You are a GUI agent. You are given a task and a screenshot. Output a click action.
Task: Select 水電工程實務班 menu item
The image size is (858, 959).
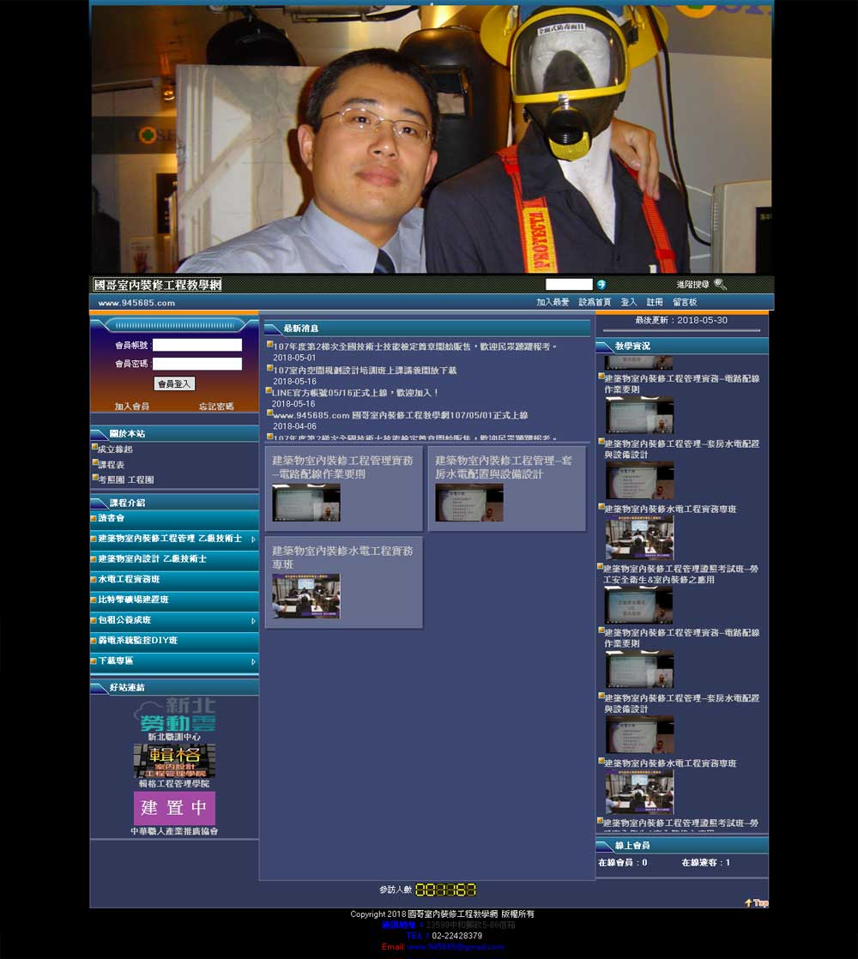pos(174,579)
